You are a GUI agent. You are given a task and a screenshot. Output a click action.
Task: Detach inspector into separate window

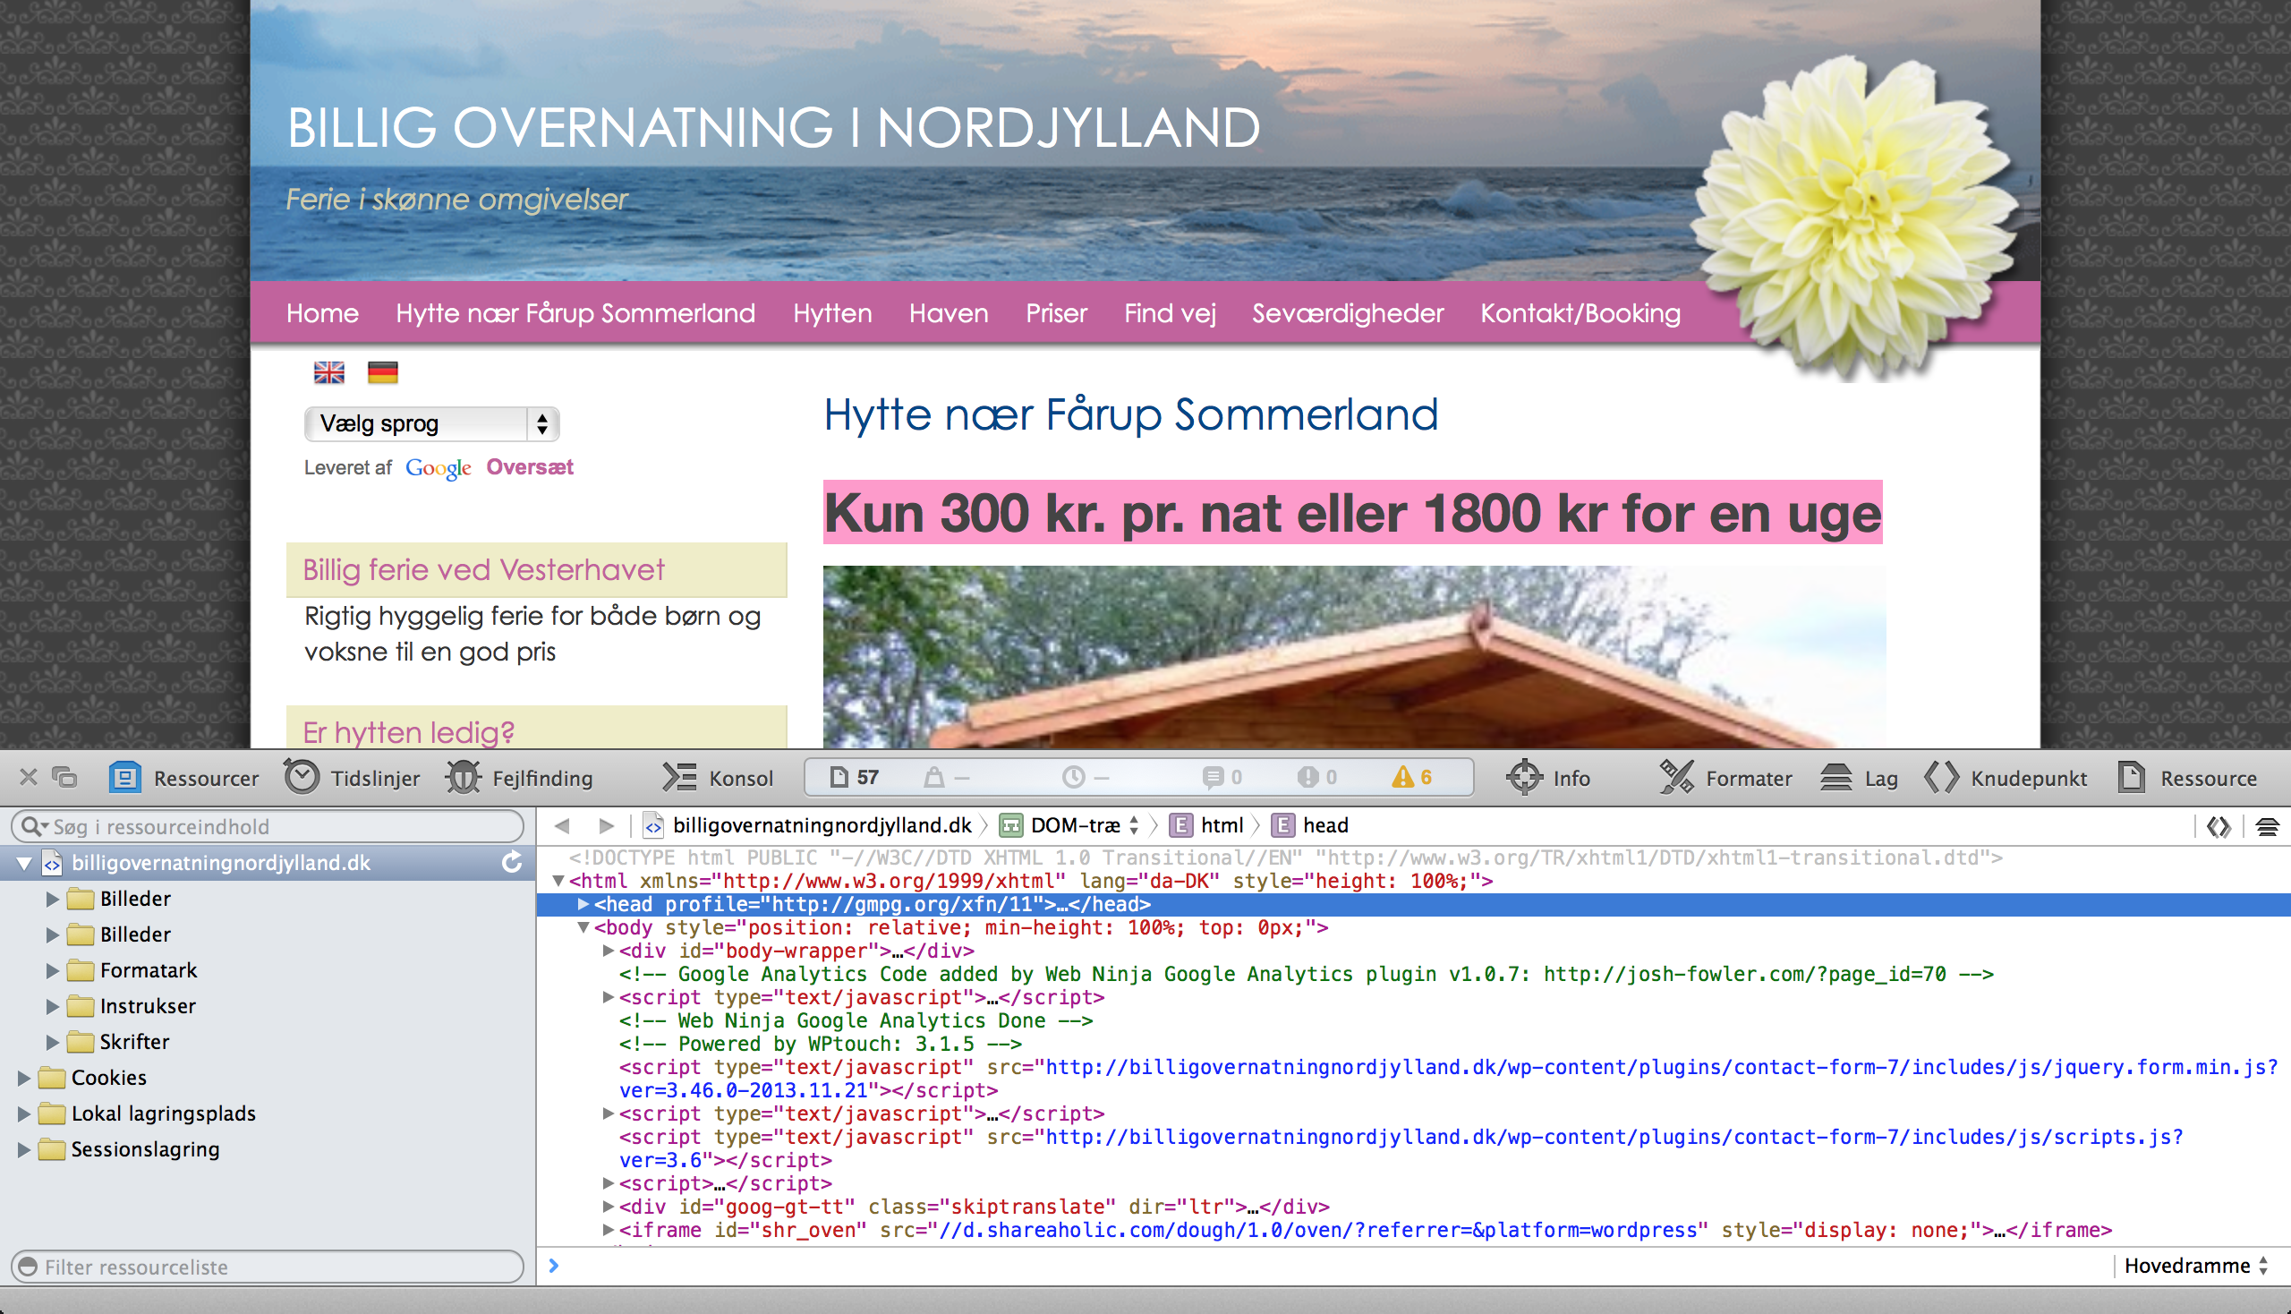tap(64, 777)
